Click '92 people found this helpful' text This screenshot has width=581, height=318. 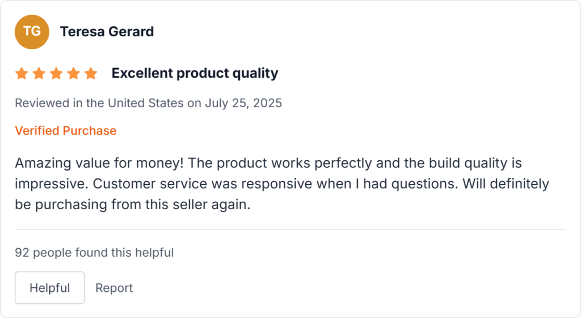pyautogui.click(x=94, y=253)
